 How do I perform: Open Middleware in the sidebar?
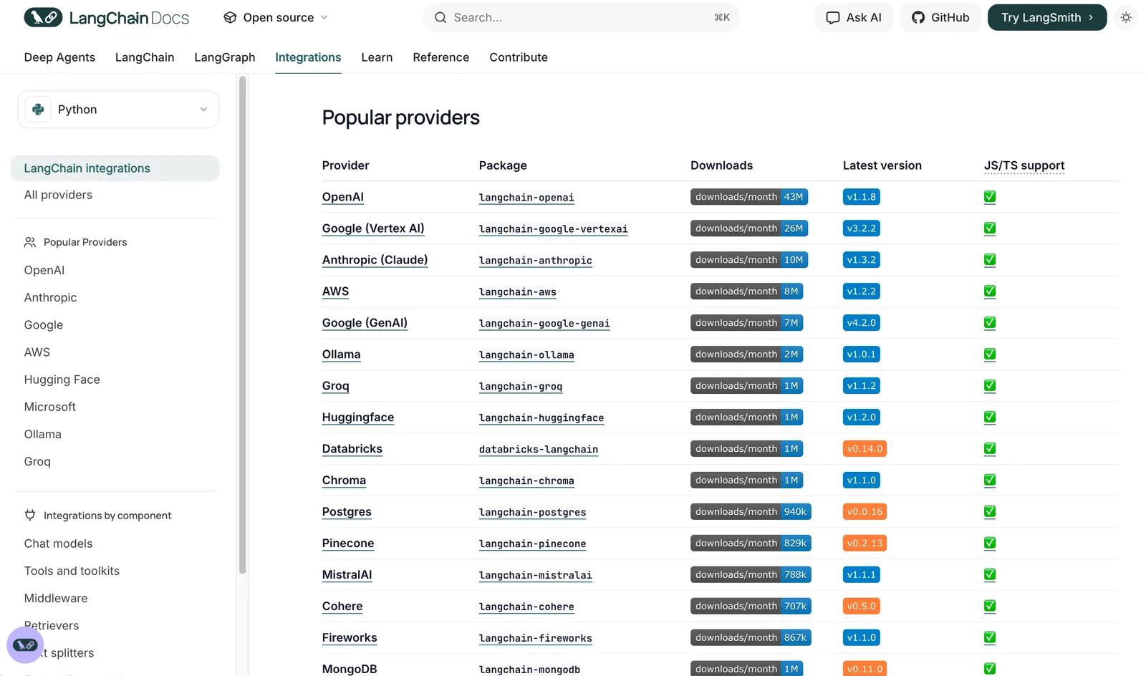(56, 598)
